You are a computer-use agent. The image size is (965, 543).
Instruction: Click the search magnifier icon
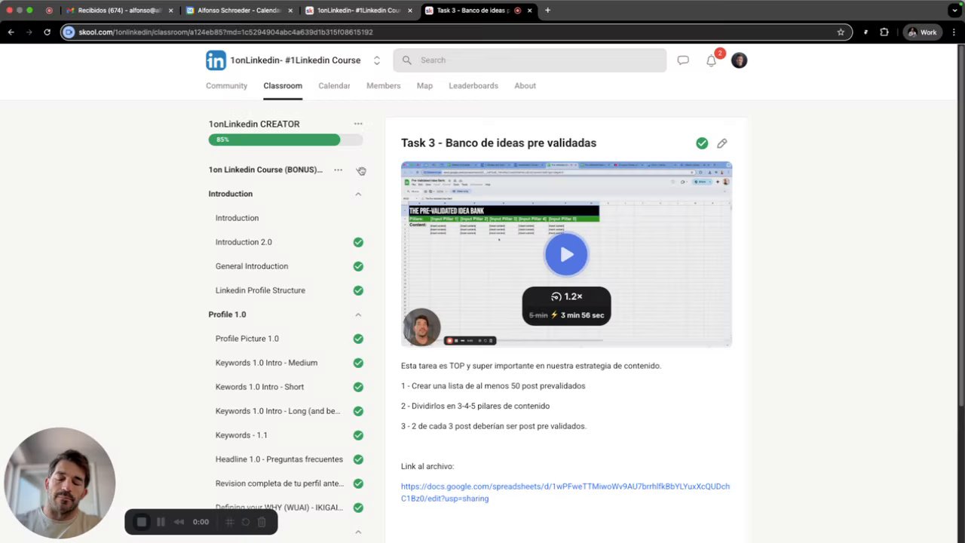click(407, 60)
